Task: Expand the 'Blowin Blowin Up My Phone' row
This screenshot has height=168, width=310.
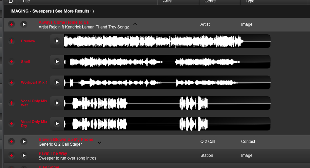Action: (99, 142)
